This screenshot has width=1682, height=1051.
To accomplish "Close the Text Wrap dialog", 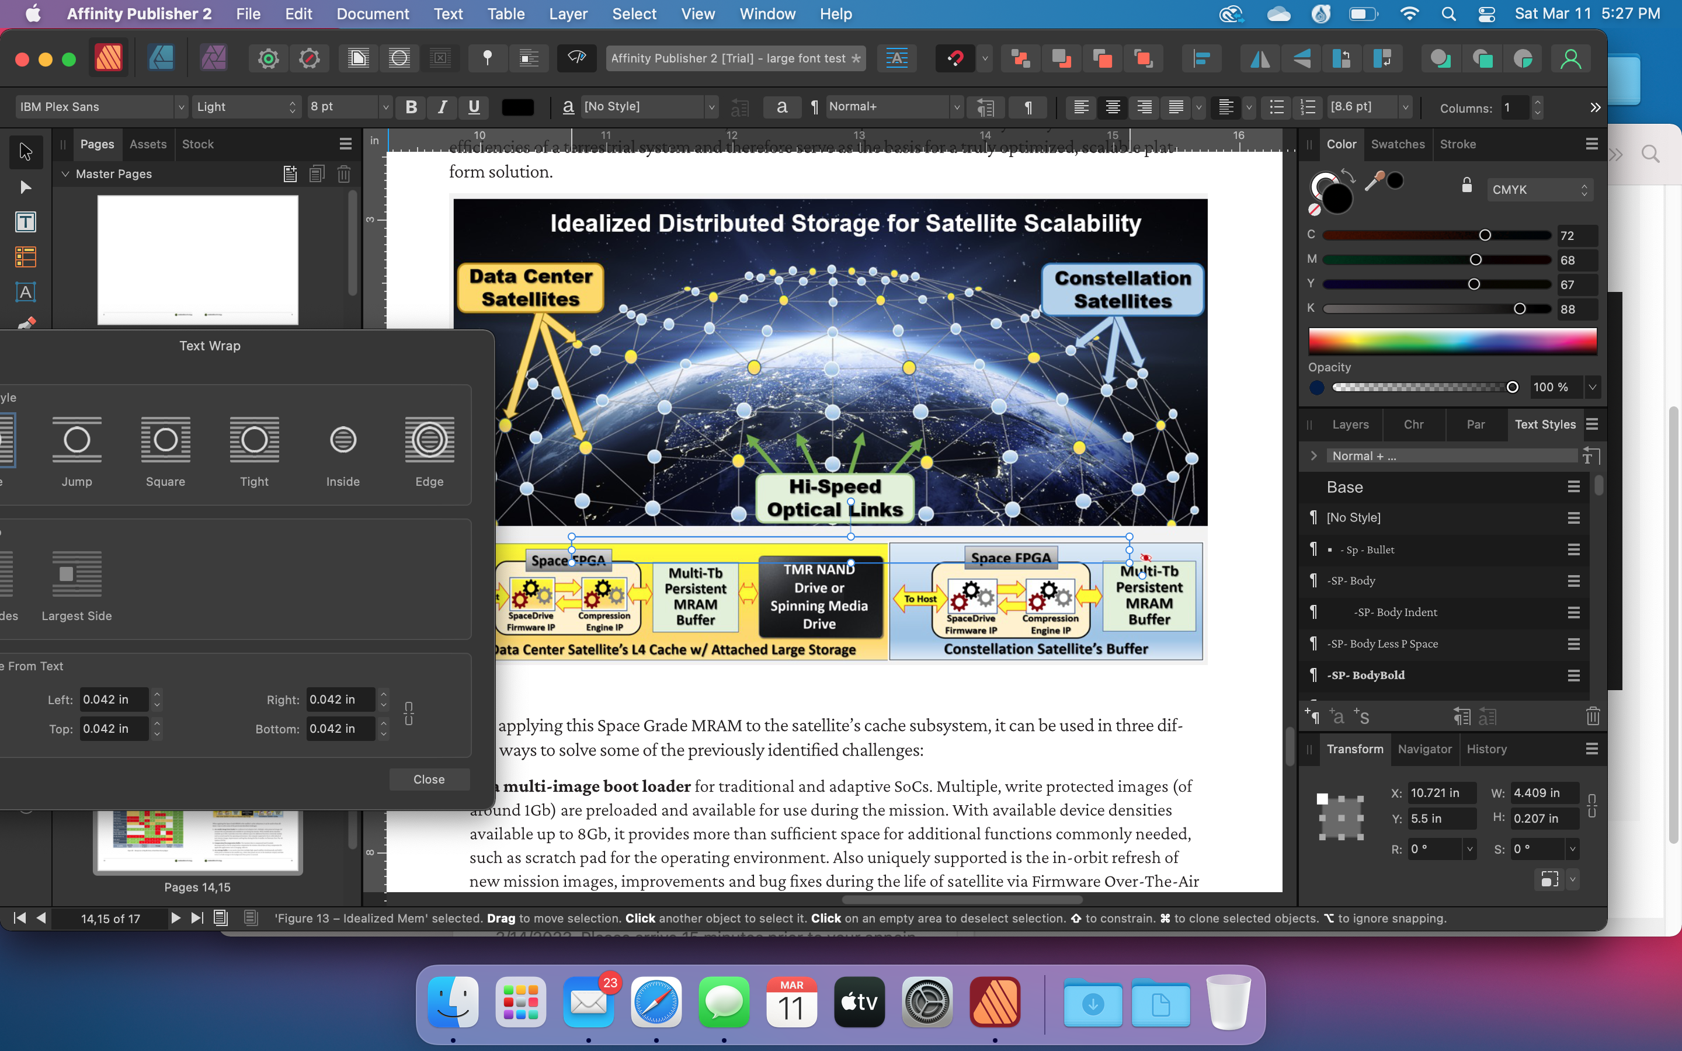I will pyautogui.click(x=429, y=779).
